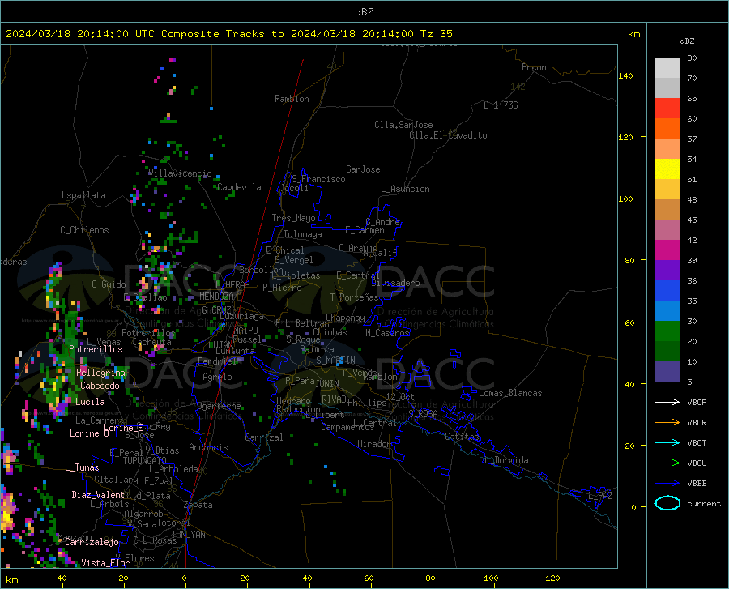This screenshot has height=589, width=729.
Task: Click the orange VBCR arrow legend icon
Action: pyautogui.click(x=667, y=422)
